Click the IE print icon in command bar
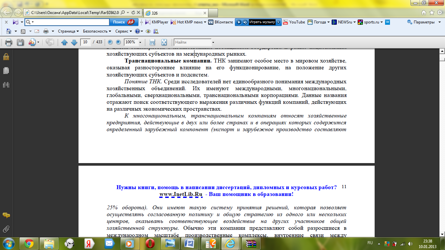 (46, 31)
